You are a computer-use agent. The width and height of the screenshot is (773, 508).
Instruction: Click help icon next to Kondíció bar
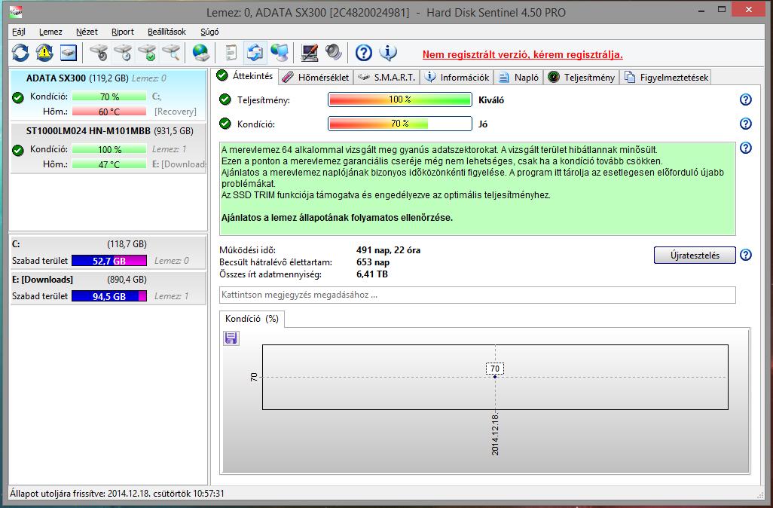tap(745, 124)
